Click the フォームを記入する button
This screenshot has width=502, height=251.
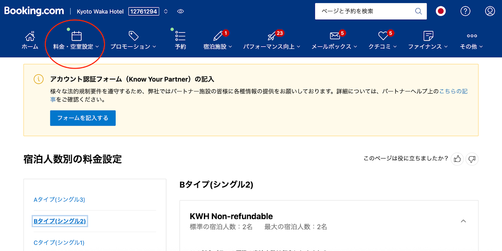coord(83,118)
